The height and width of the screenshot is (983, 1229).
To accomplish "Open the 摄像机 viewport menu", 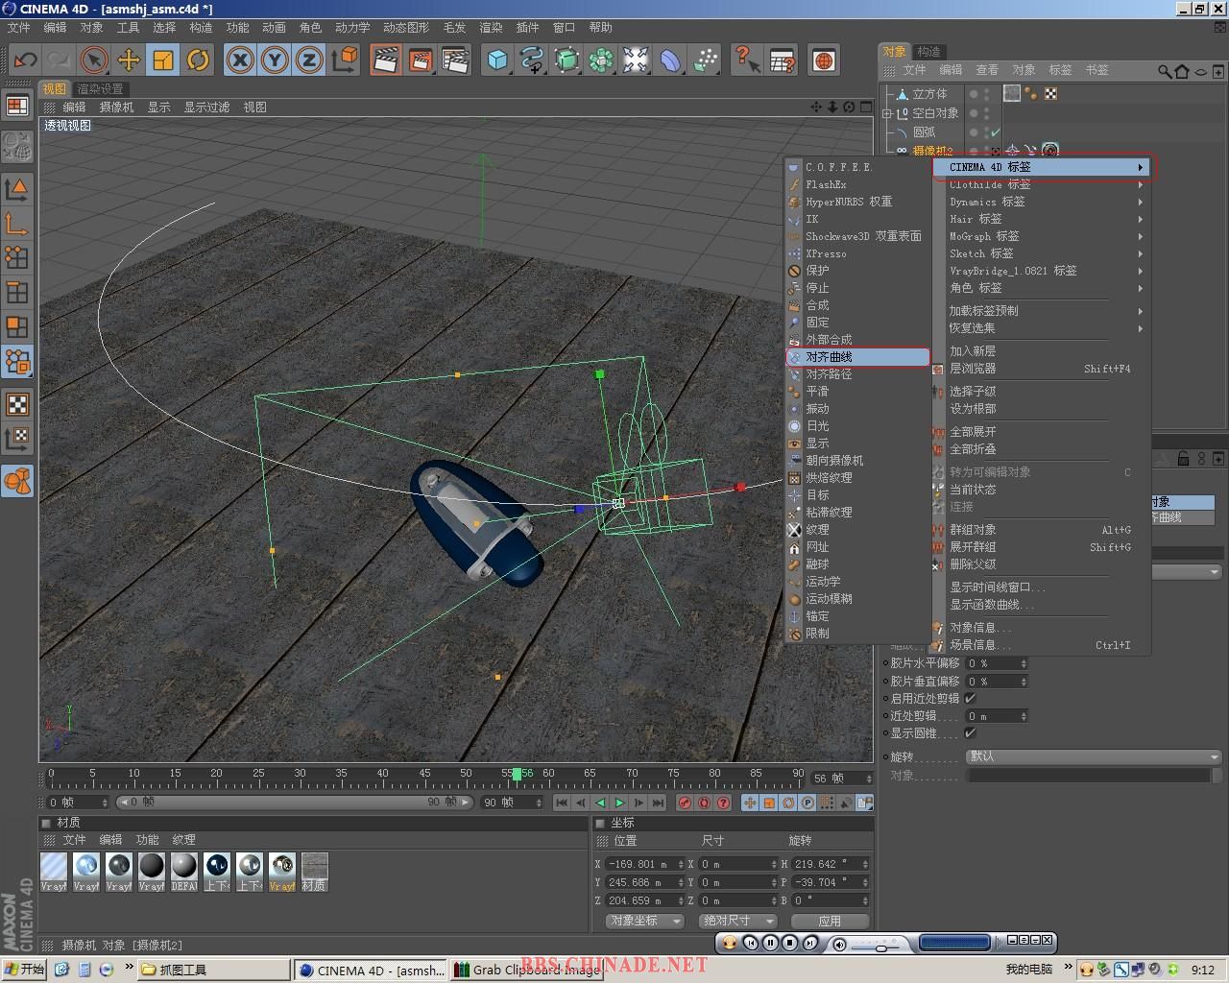I will [117, 107].
